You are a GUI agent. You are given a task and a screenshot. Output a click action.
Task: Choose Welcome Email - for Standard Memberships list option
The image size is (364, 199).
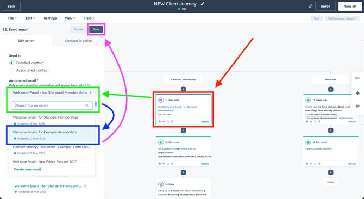tap(52, 120)
